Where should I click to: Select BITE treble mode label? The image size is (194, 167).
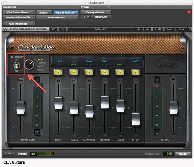click(74, 65)
